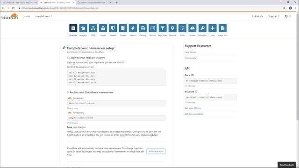Copy the Nameserver 1 value field
Viewport: 299px width, 168px height.
[x=116, y=103]
